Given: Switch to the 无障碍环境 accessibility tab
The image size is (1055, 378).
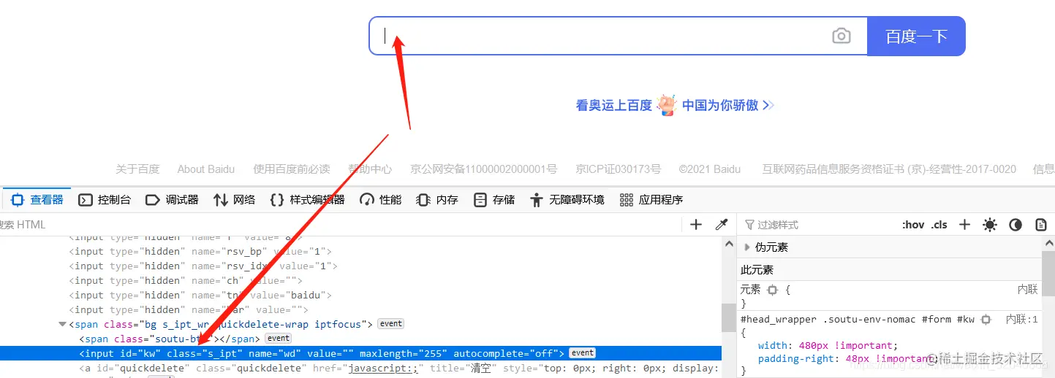Looking at the screenshot, I should [567, 199].
